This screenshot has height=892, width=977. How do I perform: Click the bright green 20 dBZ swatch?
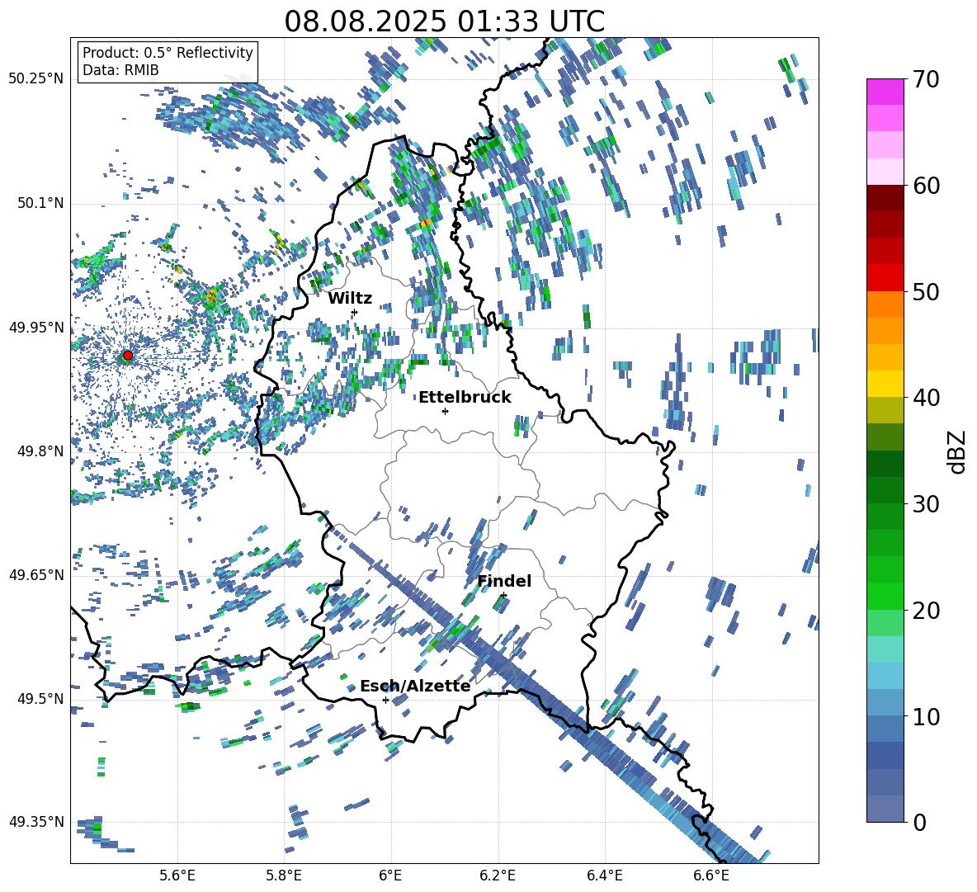885,596
